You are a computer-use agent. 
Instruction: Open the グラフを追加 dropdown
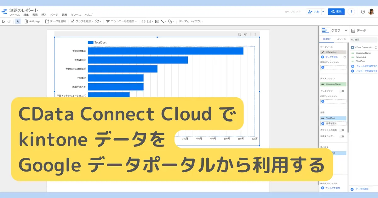[x=82, y=21]
